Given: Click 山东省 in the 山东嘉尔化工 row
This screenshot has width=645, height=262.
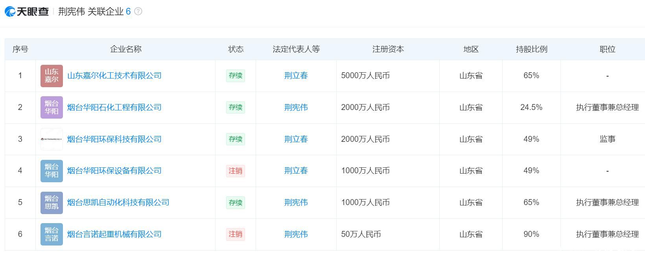Looking at the screenshot, I should [x=471, y=76].
